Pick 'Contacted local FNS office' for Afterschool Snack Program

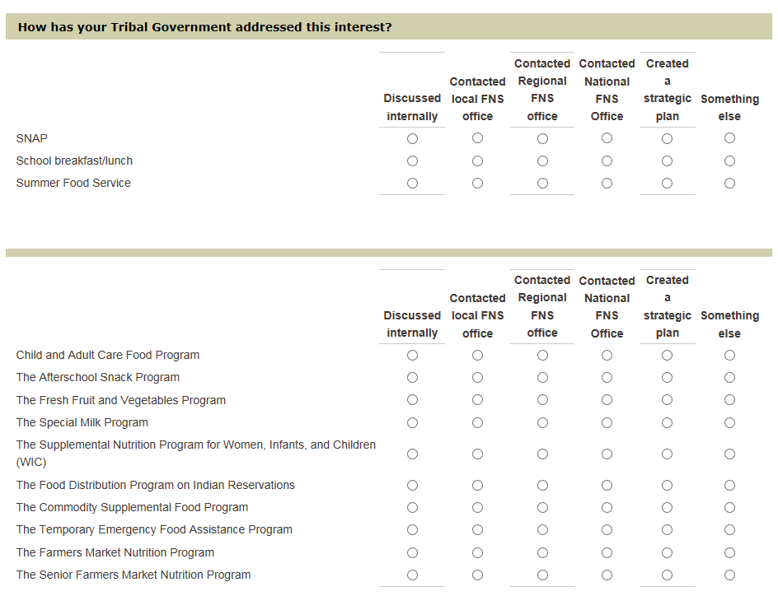tap(477, 377)
